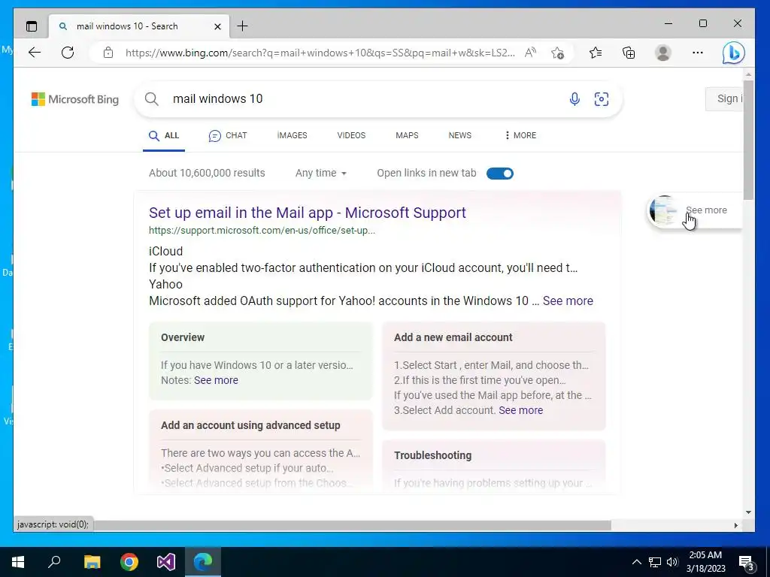Viewport: 770px width, 577px height.
Task: Open visual search camera icon
Action: (602, 99)
